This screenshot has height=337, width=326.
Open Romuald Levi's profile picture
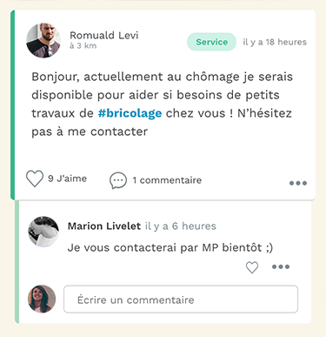[43, 41]
